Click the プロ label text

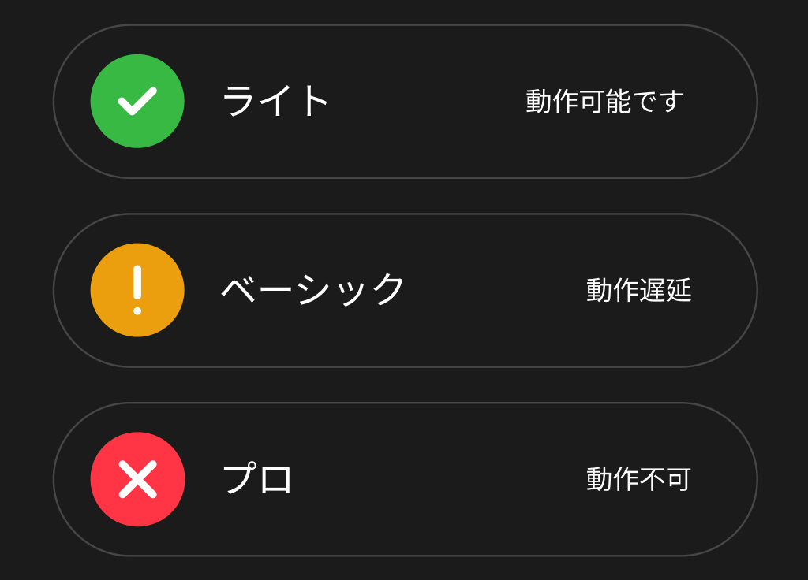pyautogui.click(x=257, y=478)
